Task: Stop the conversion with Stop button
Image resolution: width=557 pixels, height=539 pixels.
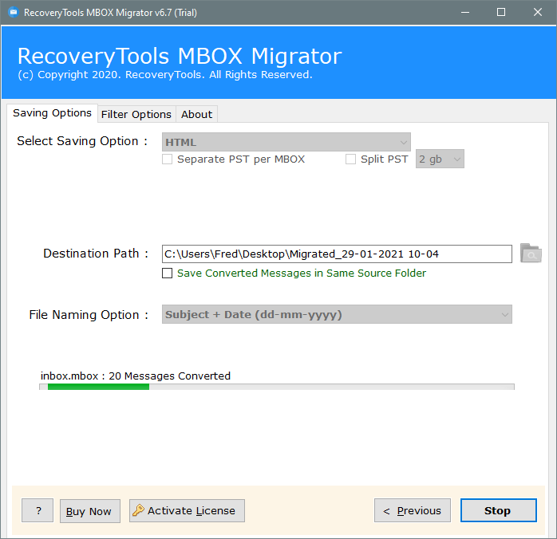Action: point(499,510)
